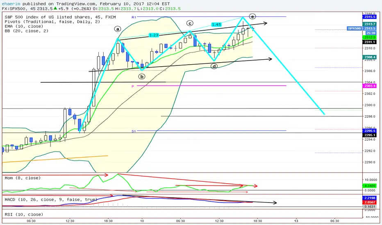Click the magenta 2303.4 pivot price tag
The height and width of the screenshot is (225, 382).
[370, 86]
